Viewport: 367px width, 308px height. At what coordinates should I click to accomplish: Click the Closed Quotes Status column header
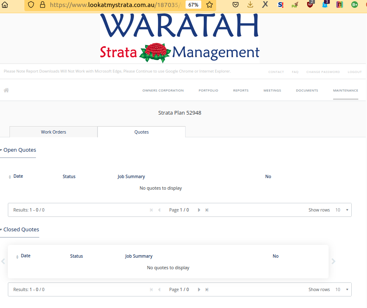point(76,256)
